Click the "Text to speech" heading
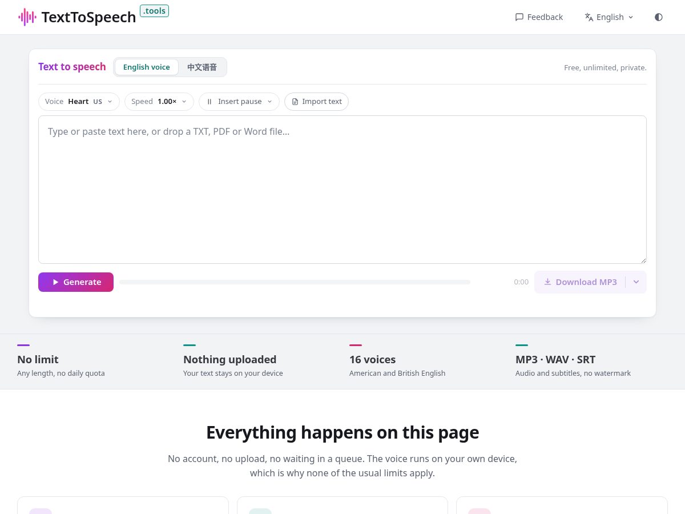 [x=72, y=67]
